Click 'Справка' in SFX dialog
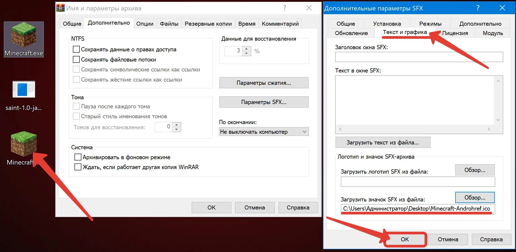Image resolution: width=516 pixels, height=252 pixels. 491,239
